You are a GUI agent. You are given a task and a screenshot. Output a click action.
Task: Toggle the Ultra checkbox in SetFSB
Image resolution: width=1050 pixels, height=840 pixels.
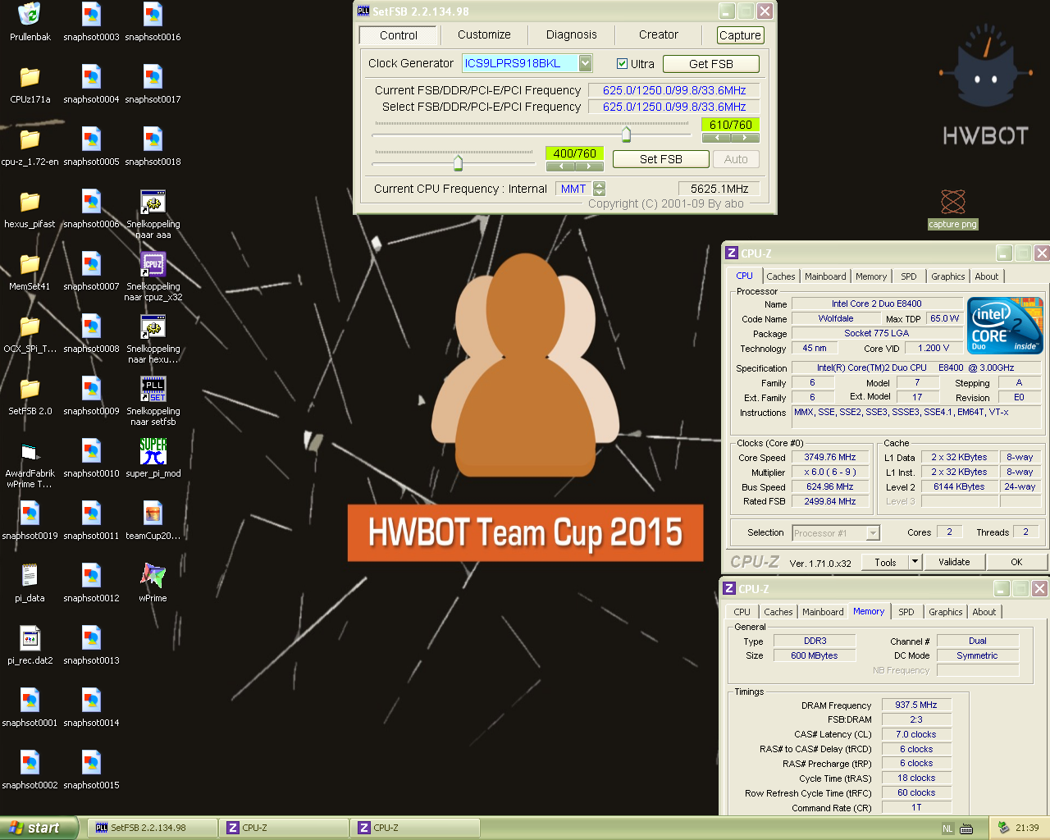point(623,64)
